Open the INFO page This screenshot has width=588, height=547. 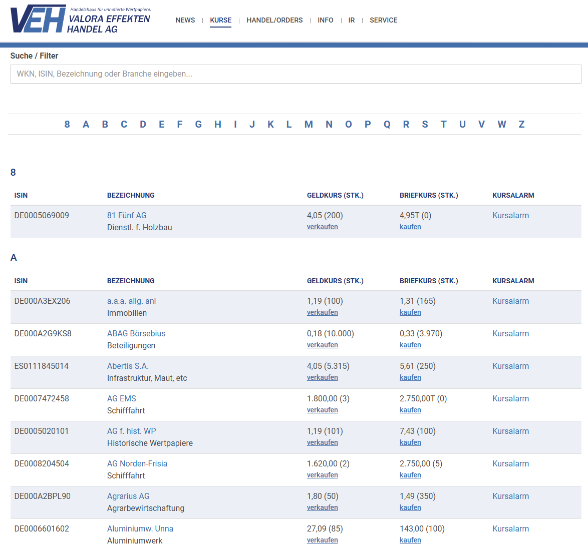326,20
